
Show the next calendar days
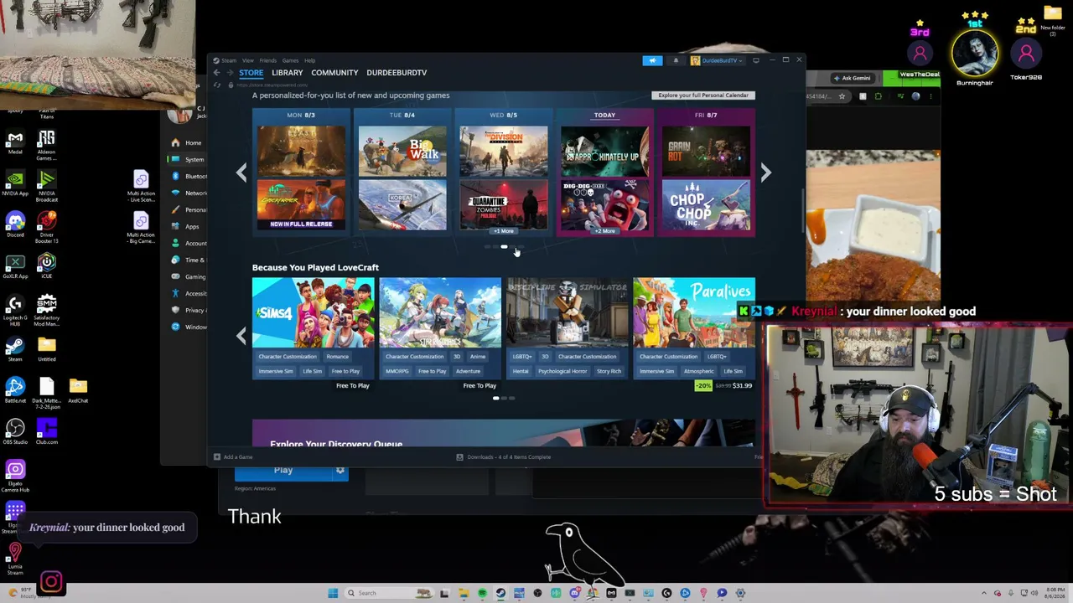(765, 173)
